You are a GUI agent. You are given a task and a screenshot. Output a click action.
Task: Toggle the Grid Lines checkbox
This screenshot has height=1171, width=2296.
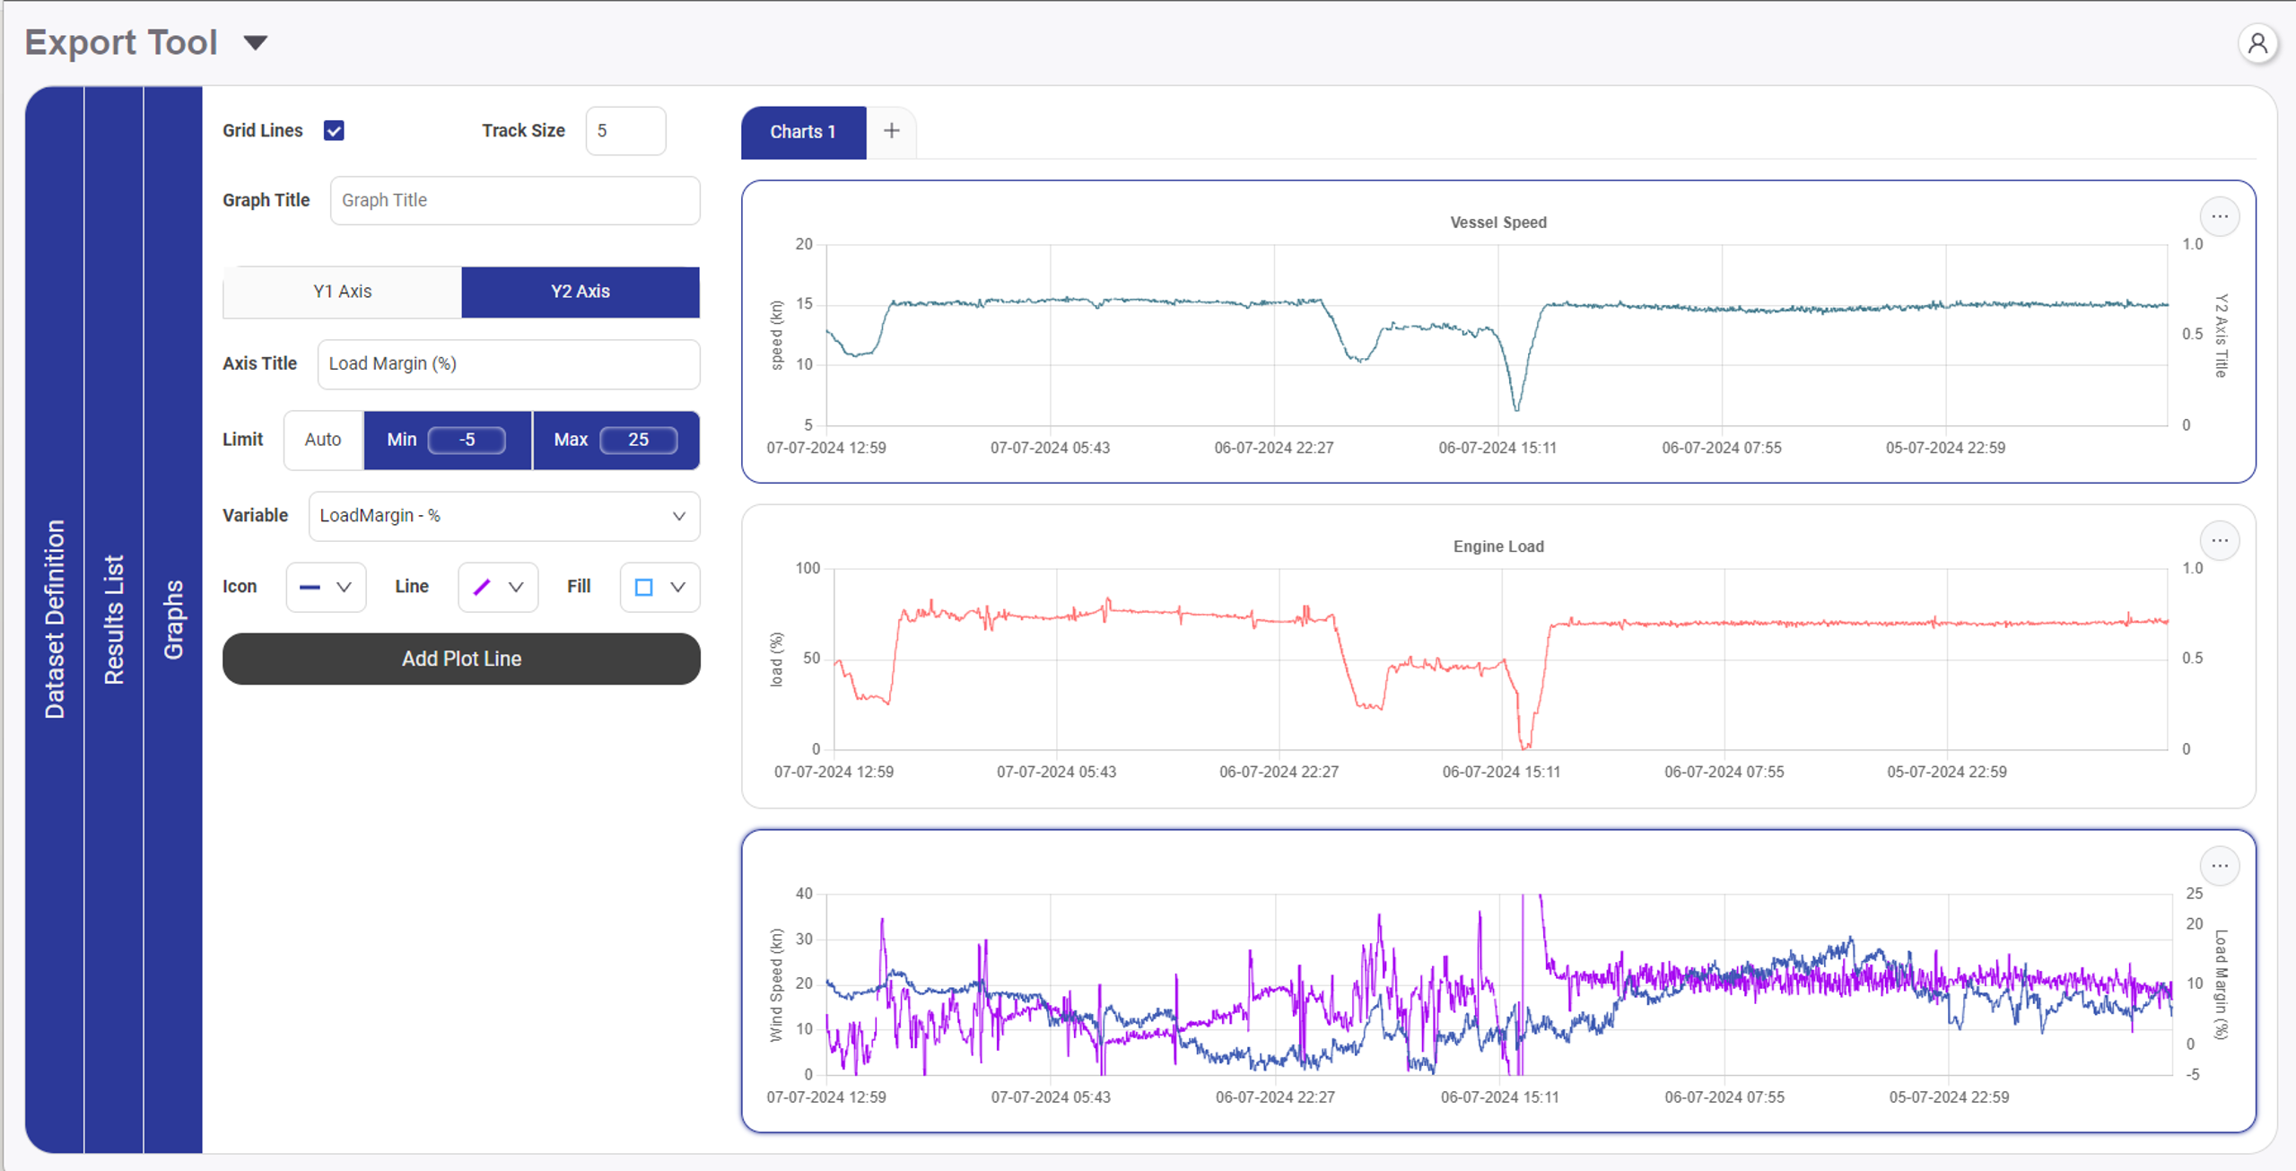click(x=334, y=130)
